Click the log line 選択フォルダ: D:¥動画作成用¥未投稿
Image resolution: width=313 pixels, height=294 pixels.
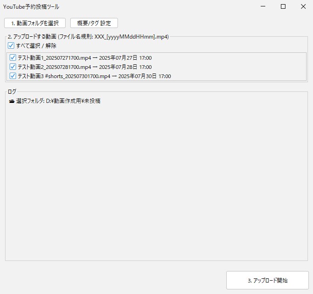58,101
